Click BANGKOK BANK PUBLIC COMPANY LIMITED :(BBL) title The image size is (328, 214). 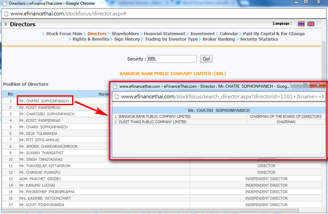[x=173, y=74]
